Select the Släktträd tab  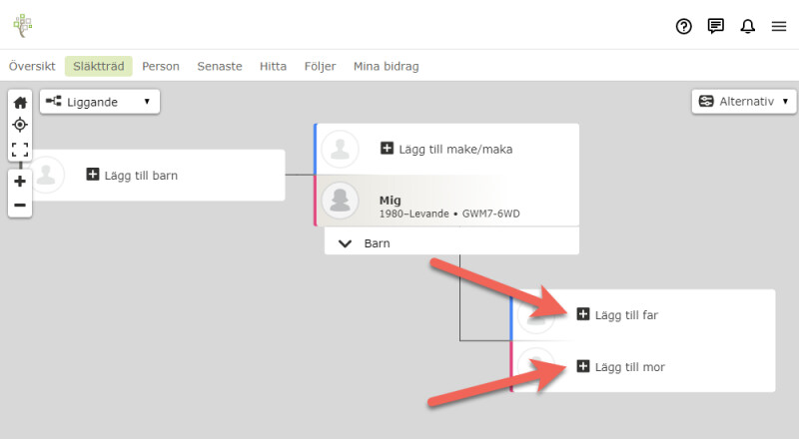click(x=98, y=66)
